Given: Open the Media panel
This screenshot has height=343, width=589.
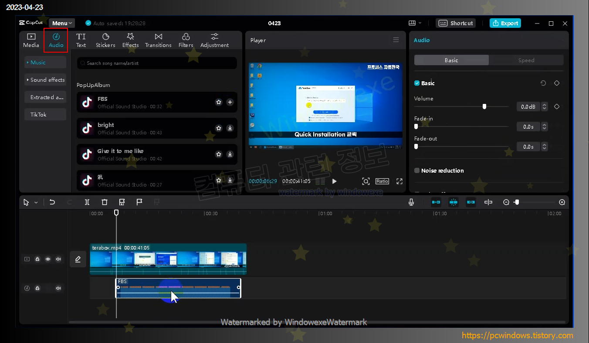Looking at the screenshot, I should pos(31,40).
